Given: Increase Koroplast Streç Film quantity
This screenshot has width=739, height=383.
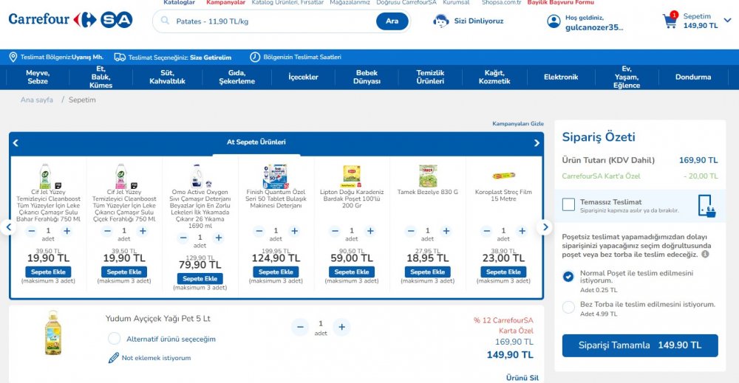Looking at the screenshot, I should click(x=522, y=231).
